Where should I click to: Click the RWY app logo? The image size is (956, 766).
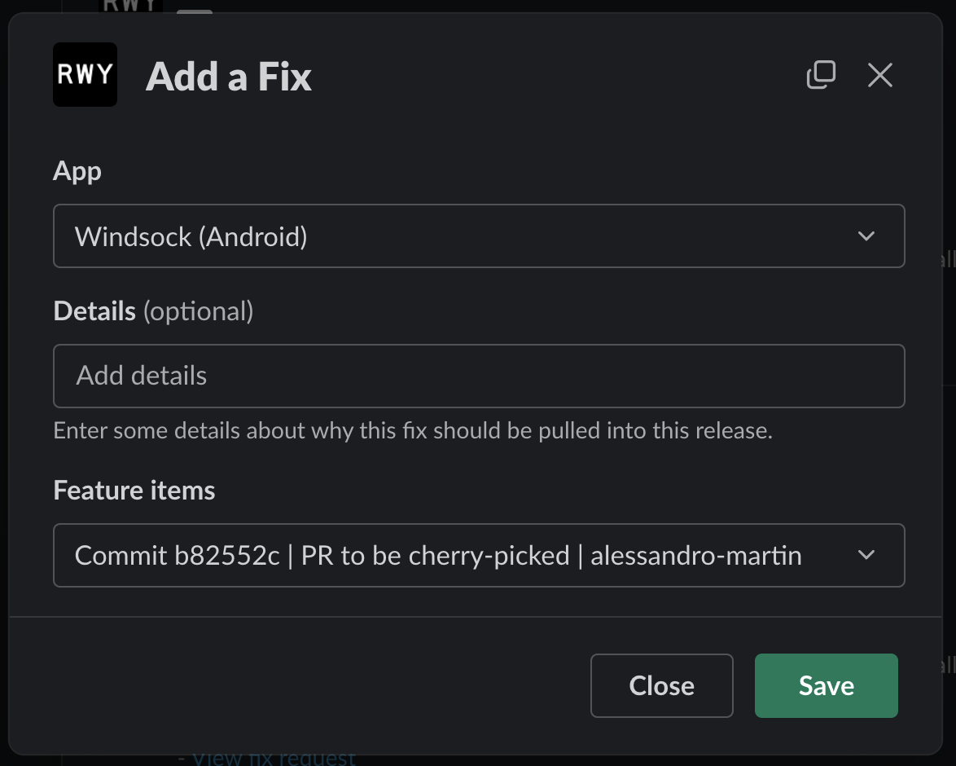tap(85, 75)
